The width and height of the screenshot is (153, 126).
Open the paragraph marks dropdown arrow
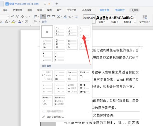pyautogui.click(x=73, y=17)
